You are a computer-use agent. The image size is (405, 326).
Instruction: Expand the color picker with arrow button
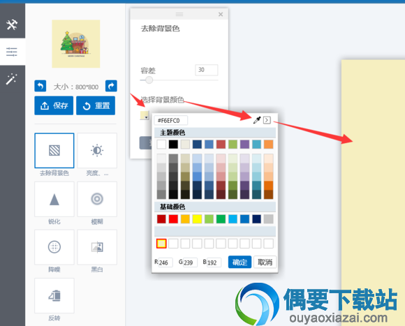(267, 120)
